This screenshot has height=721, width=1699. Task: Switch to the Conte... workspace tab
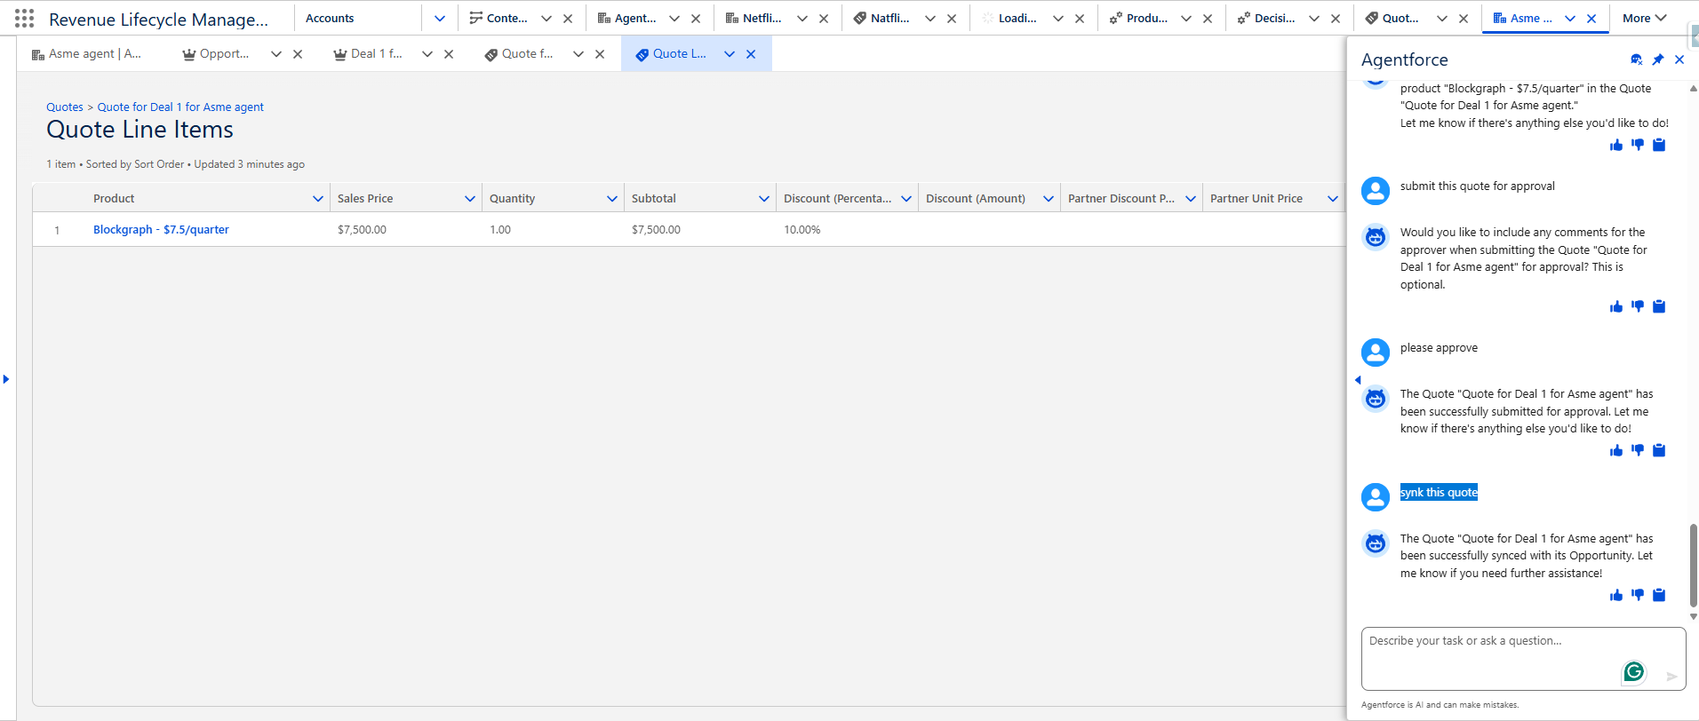(499, 18)
